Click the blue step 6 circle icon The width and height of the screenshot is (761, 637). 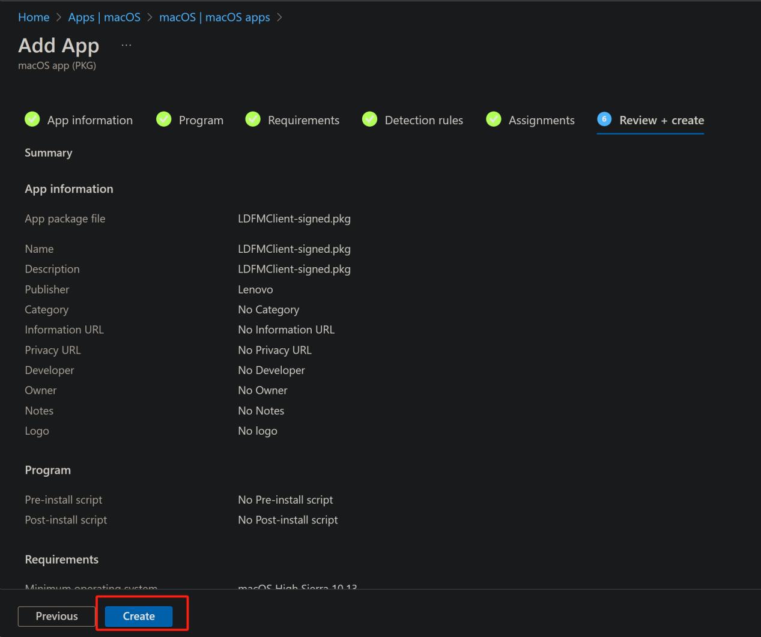click(x=604, y=119)
